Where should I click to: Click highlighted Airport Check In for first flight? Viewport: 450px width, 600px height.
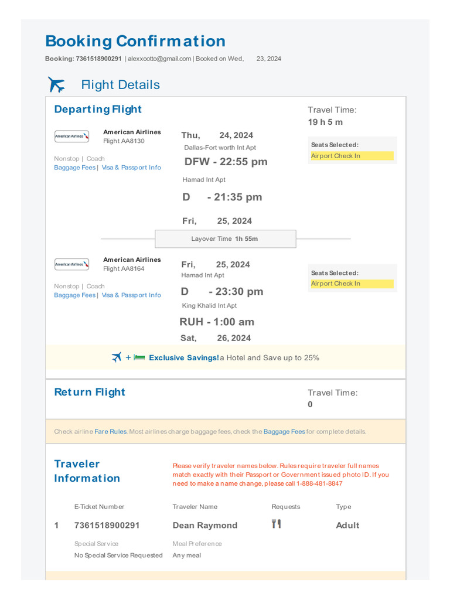click(352, 156)
